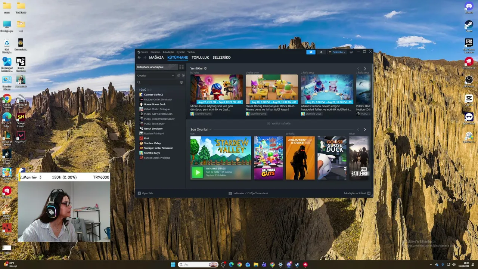Open Okula Dönüş Kampanyası news thumbnail
The height and width of the screenshot is (269, 478).
pos(272,89)
